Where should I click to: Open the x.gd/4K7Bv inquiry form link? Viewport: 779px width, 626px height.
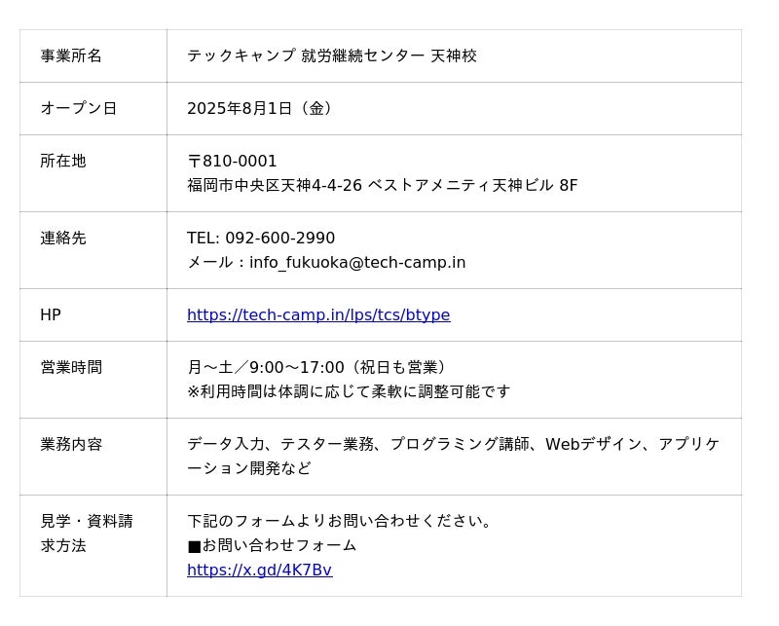tap(260, 570)
